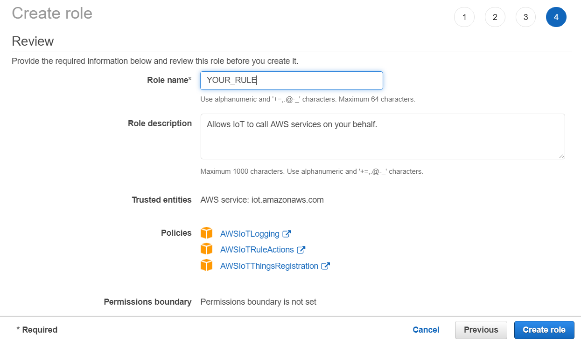Open the AWSIoTLogging policy link
Viewport: 581px width, 341px height.
coord(250,234)
